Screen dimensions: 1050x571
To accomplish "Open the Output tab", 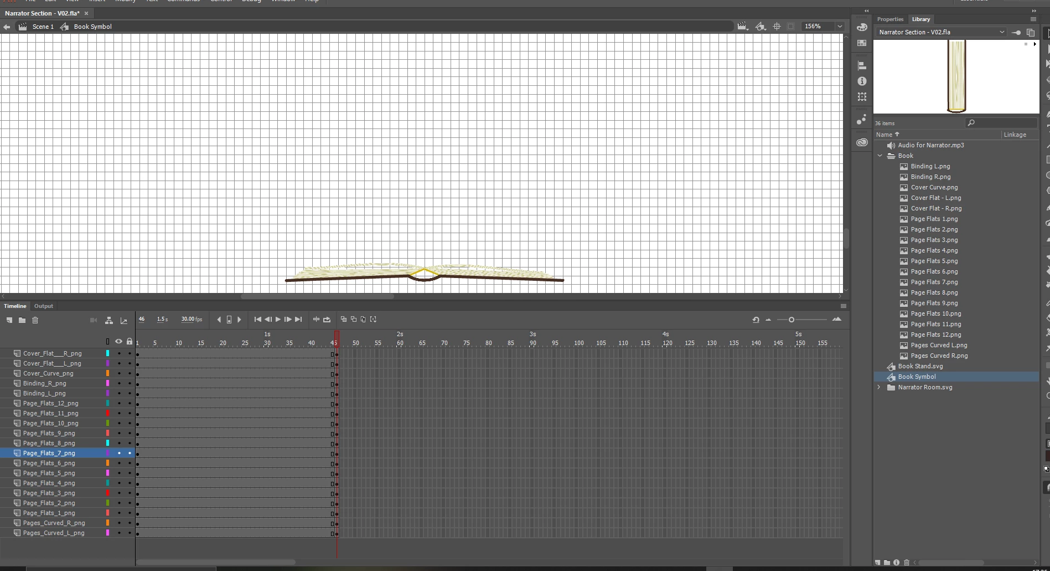I will [x=44, y=306].
